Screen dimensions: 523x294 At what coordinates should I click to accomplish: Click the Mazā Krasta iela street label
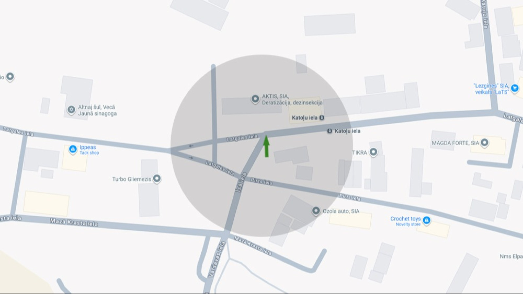[74, 223]
